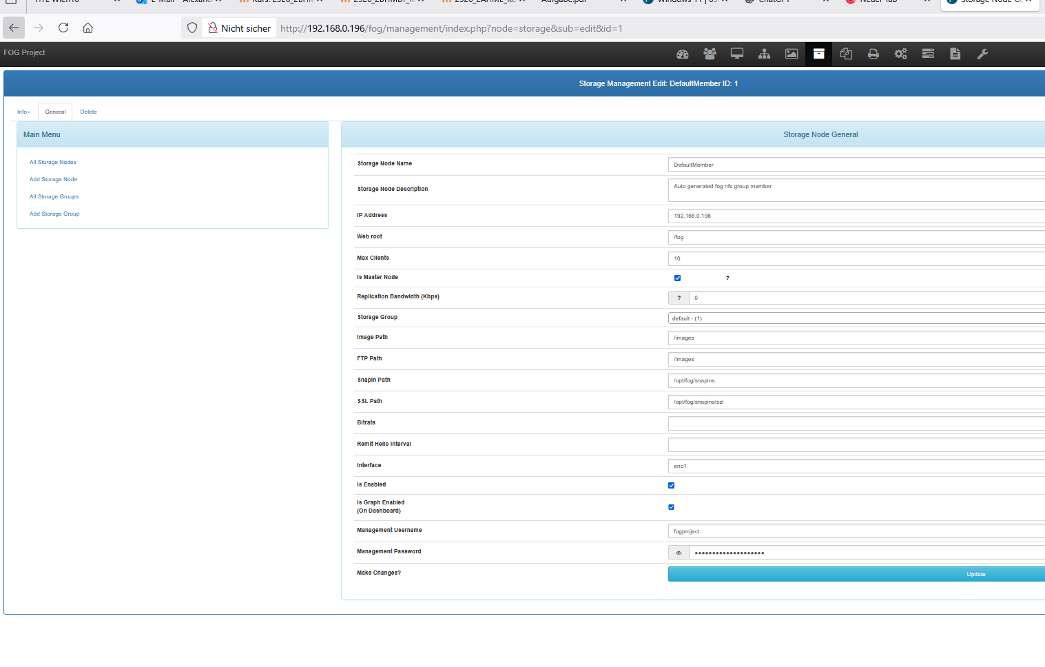Go to browser home page icon
Screen dimensions: 1045x667
[x=87, y=28]
